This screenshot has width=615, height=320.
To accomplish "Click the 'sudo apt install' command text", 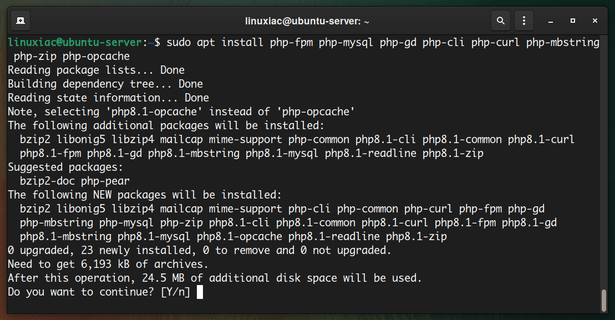I will [215, 42].
